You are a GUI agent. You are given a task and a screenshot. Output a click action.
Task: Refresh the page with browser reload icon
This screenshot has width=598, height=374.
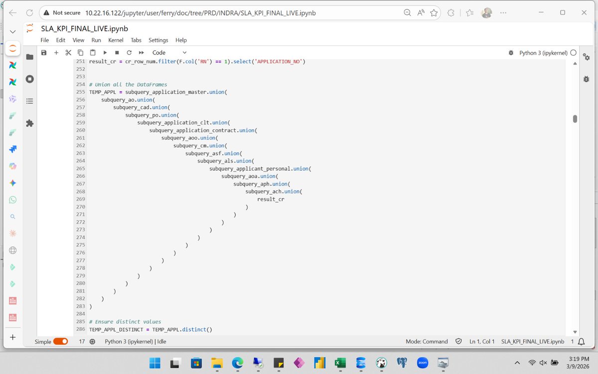(29, 12)
